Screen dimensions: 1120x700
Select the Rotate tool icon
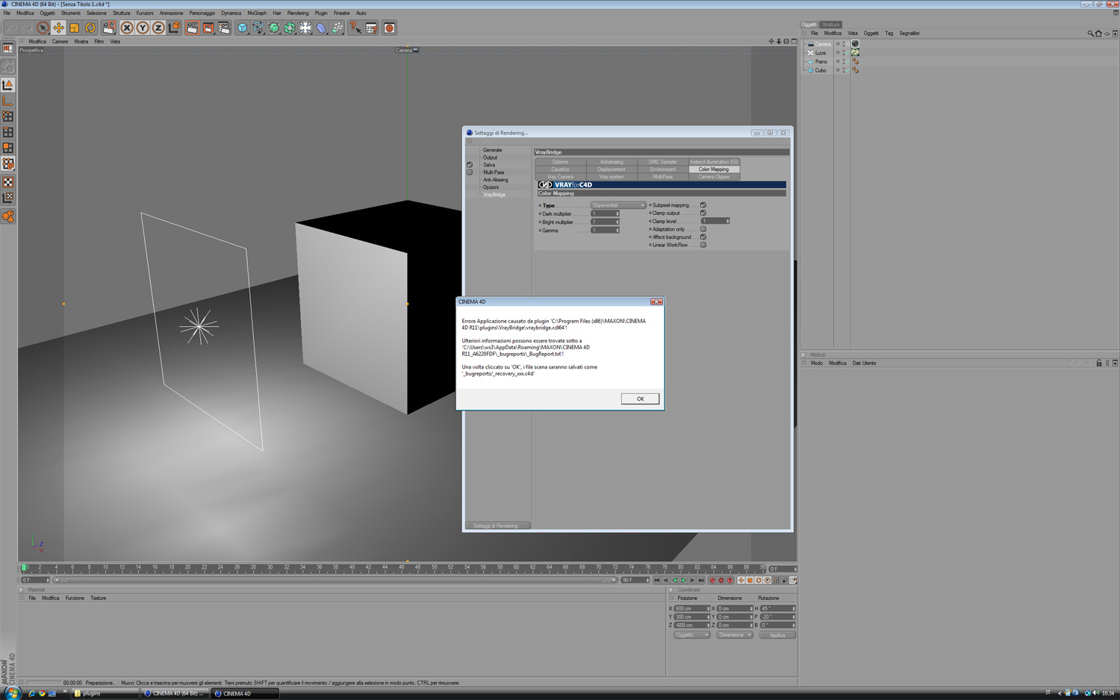90,28
